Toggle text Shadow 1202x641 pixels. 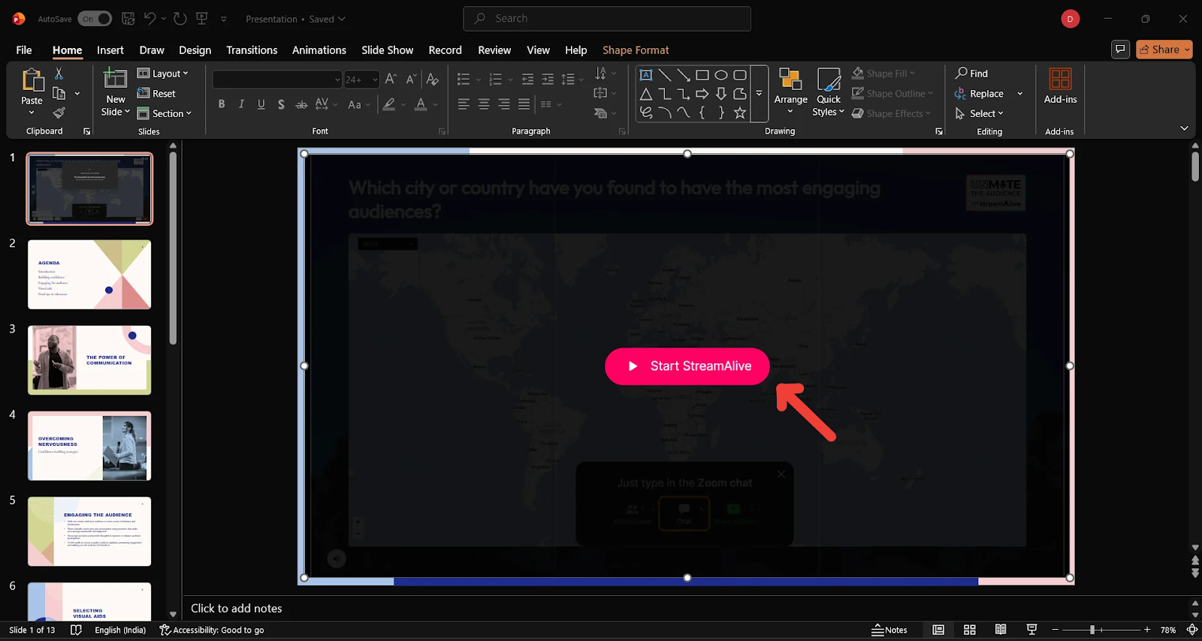point(281,104)
